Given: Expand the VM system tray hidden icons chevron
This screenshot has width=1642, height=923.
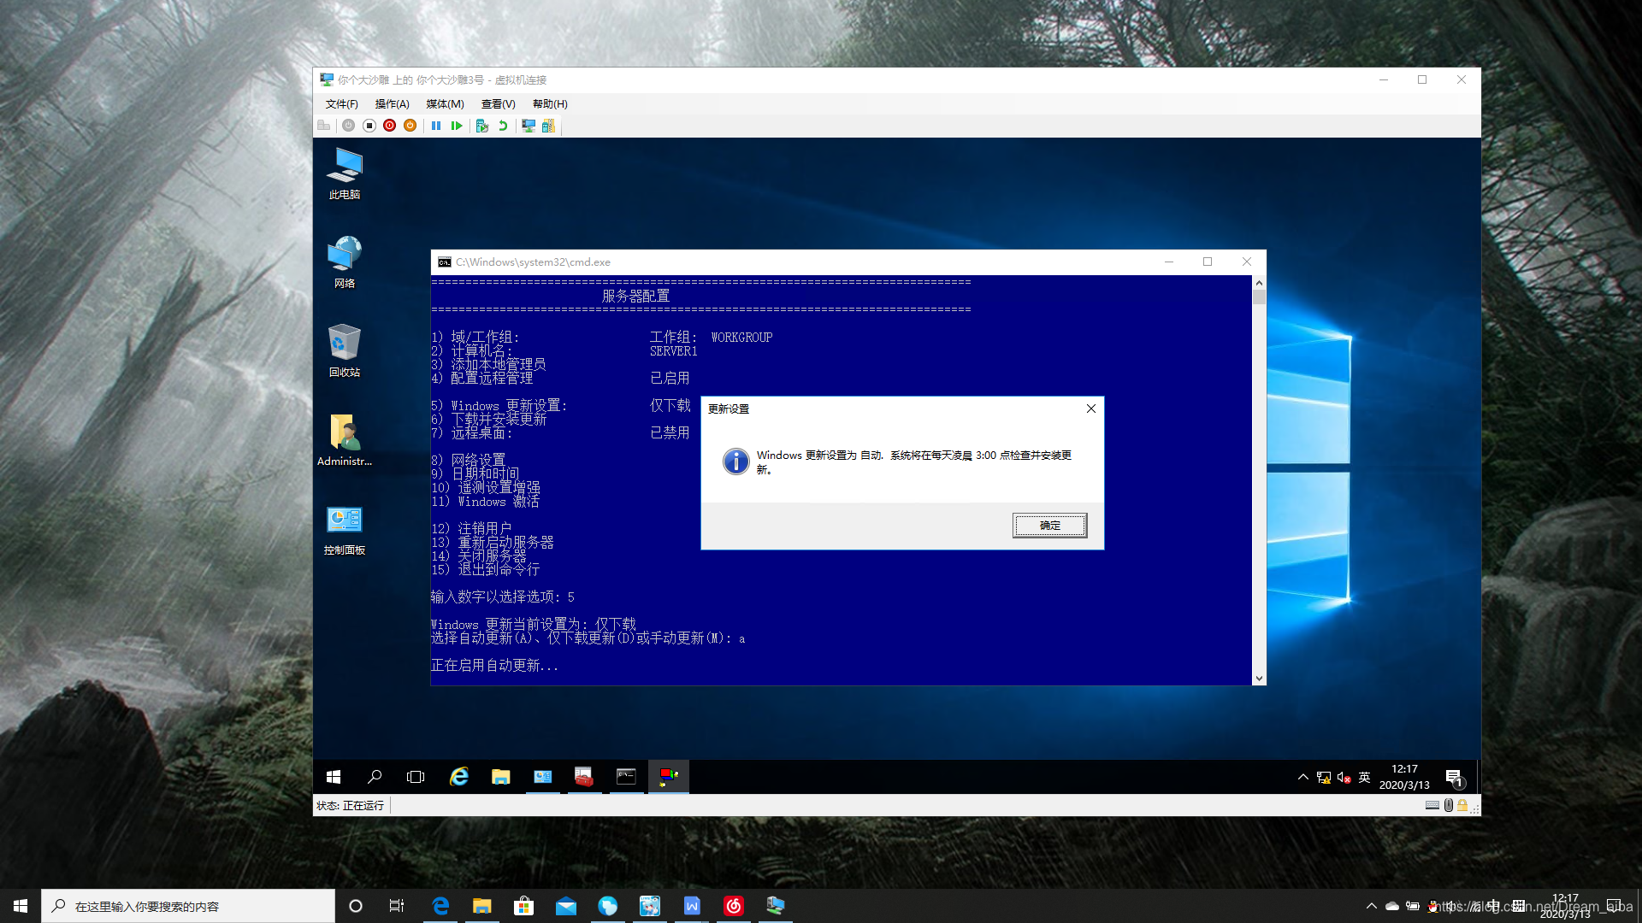Looking at the screenshot, I should (1302, 777).
